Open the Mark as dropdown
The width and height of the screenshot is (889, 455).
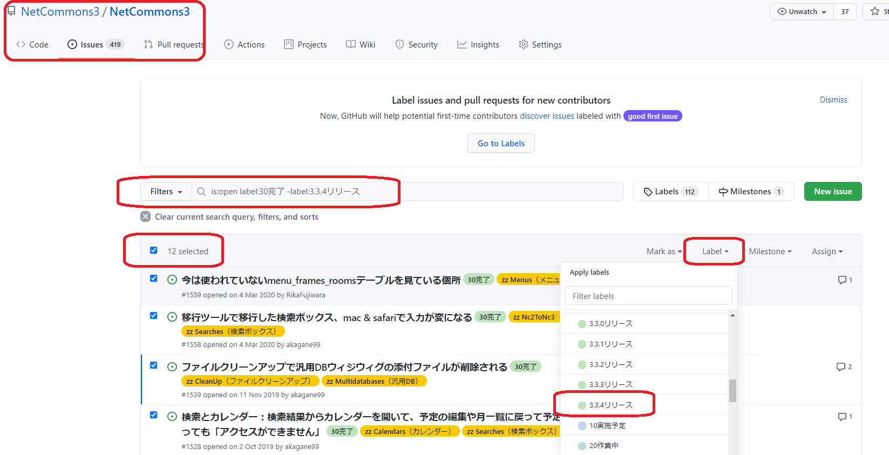(x=664, y=252)
